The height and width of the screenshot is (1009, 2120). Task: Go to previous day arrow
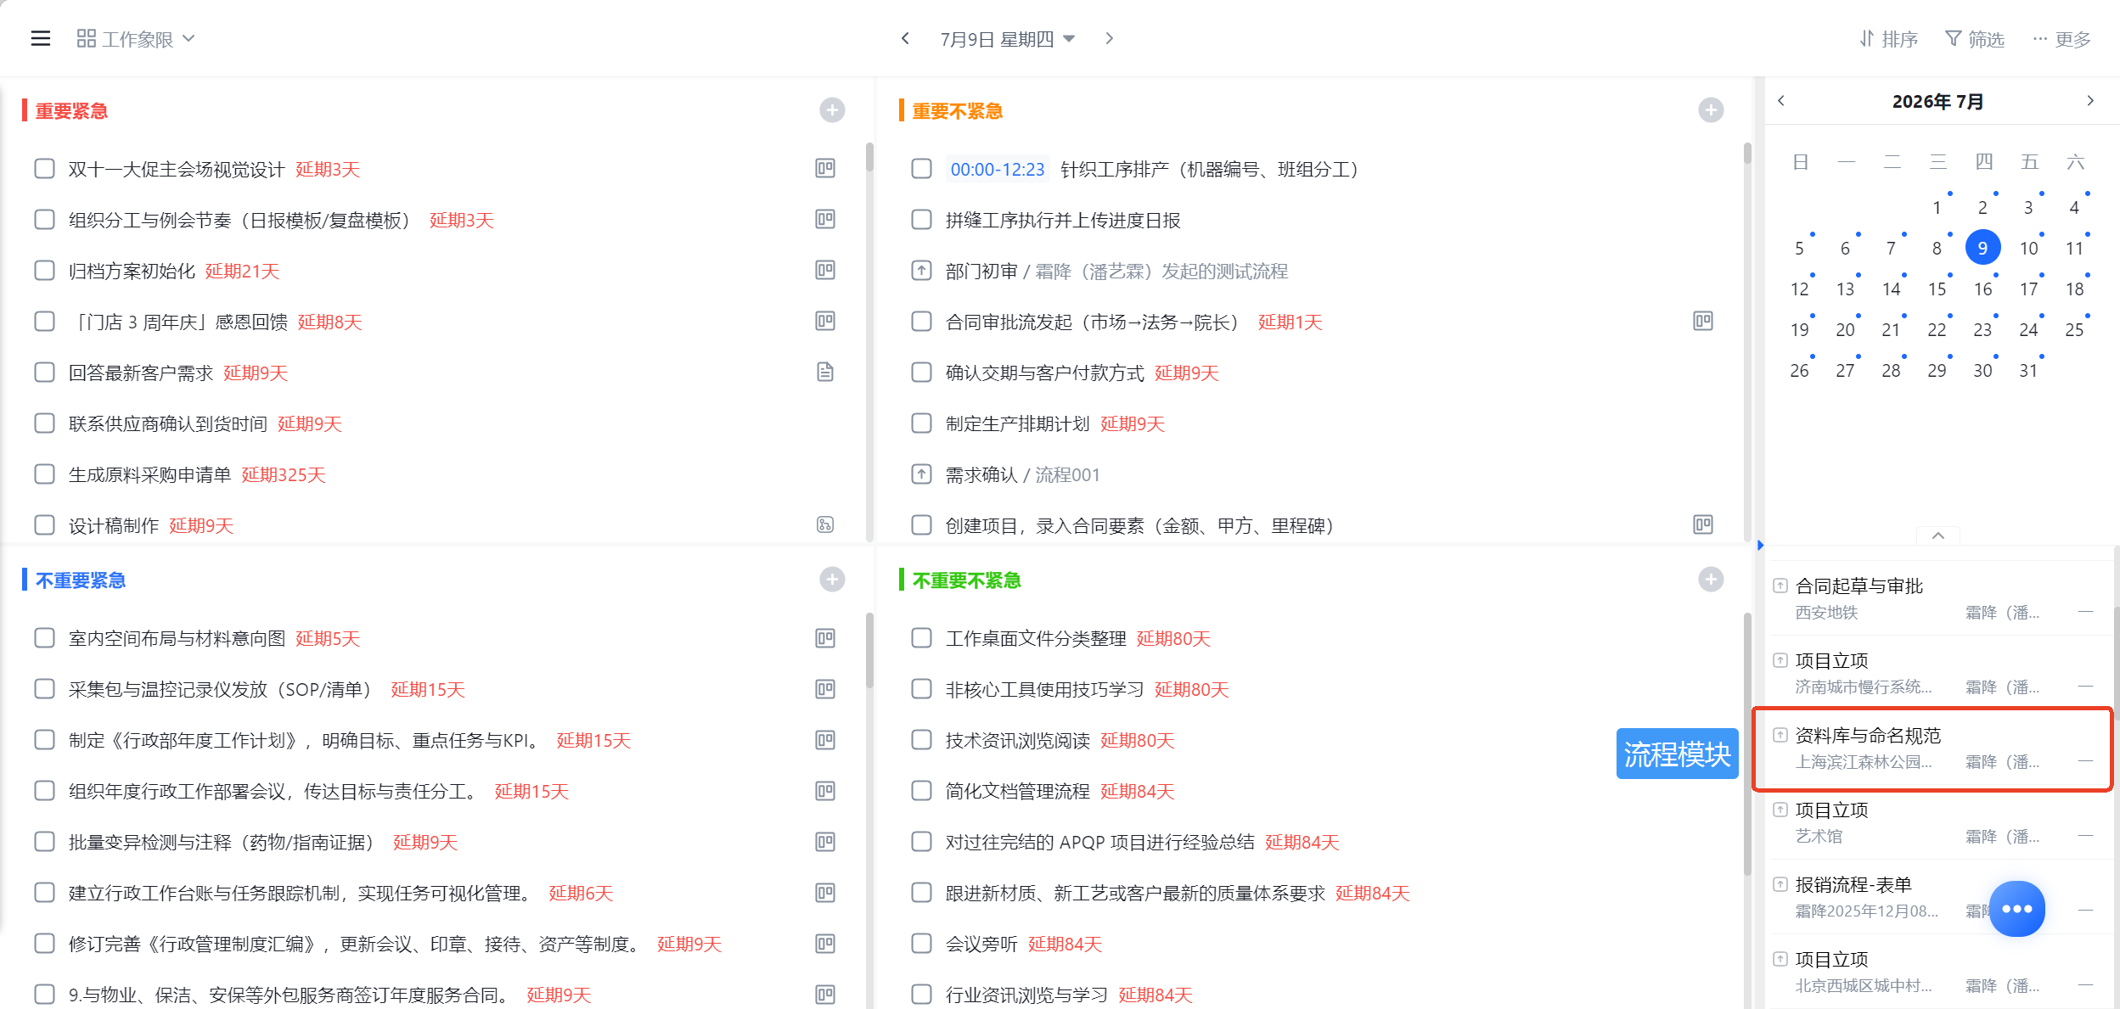coord(906,38)
